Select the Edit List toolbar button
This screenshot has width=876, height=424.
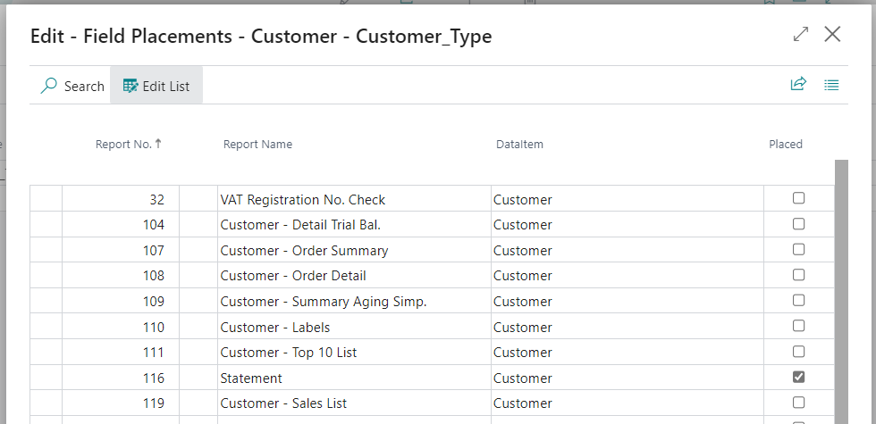click(156, 86)
